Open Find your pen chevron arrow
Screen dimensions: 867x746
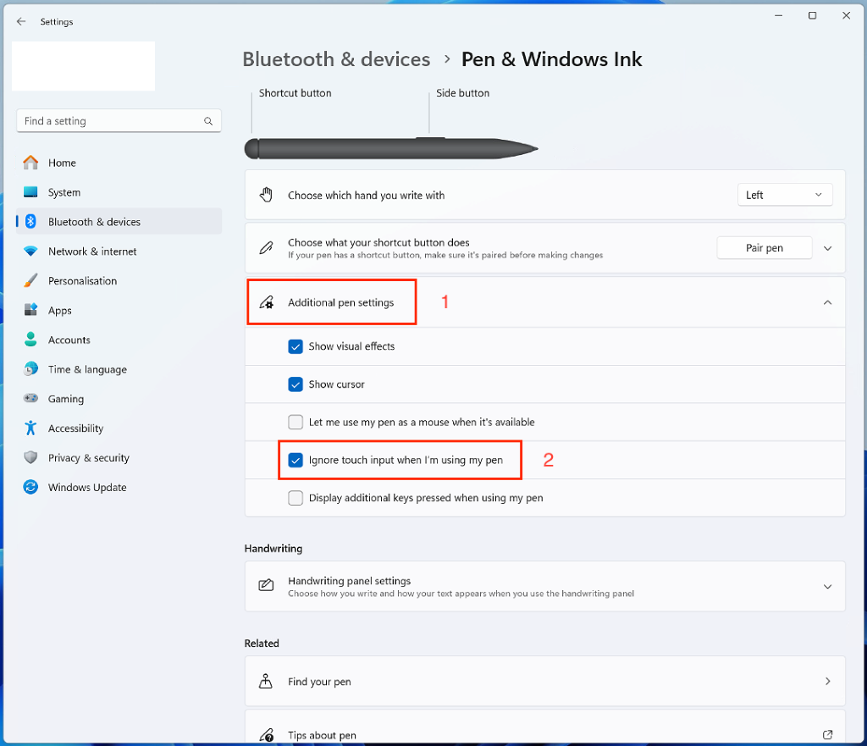[828, 682]
